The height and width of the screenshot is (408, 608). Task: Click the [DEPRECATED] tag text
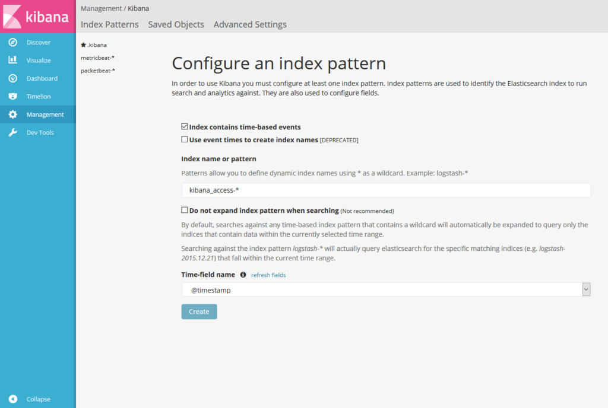pos(339,140)
